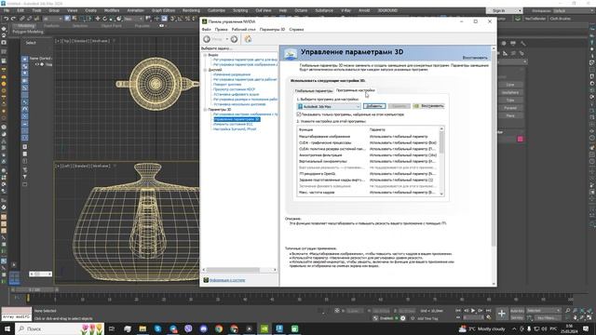The image size is (596, 335).
Task: Go to NVIDIA Control Panel home icon
Action: click(x=248, y=39)
